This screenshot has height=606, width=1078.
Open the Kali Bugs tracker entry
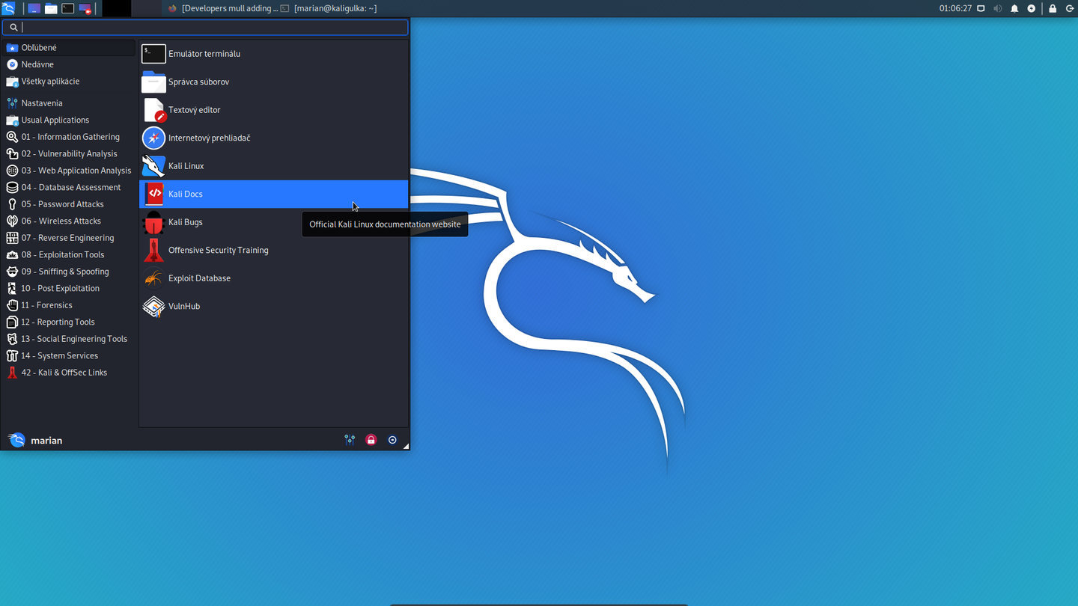[x=273, y=222]
